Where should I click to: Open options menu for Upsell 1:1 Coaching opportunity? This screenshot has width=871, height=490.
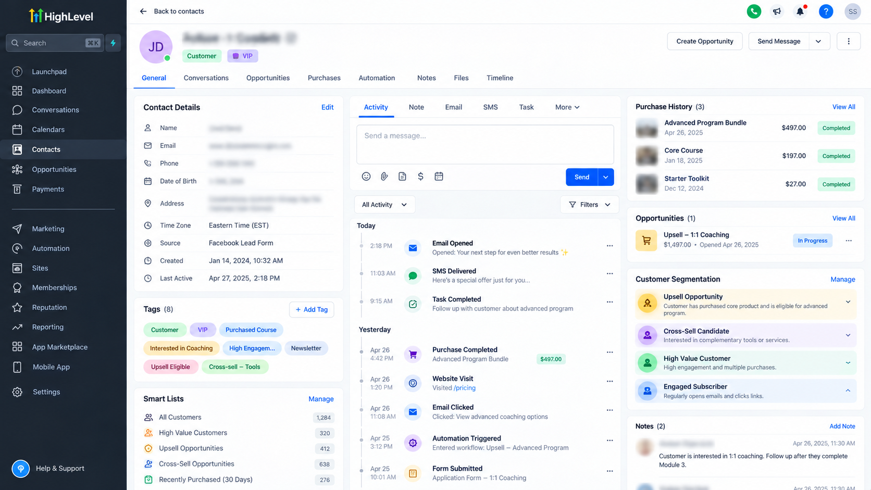[849, 241]
